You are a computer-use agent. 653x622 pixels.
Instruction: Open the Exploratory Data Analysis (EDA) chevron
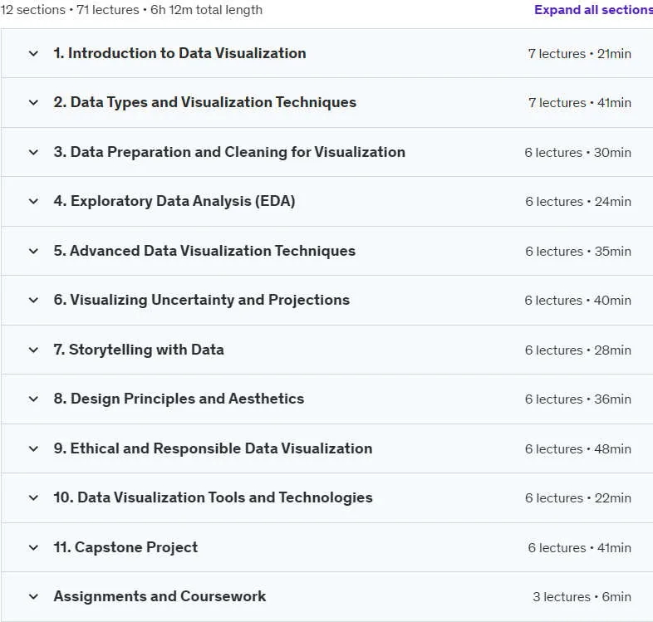coord(33,201)
